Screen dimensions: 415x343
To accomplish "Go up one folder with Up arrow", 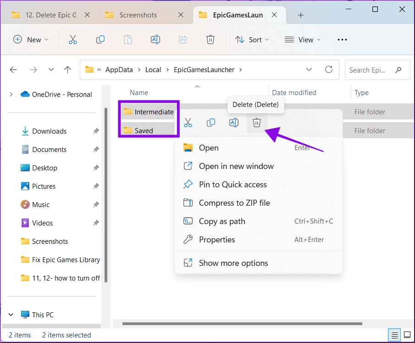I will click(67, 70).
